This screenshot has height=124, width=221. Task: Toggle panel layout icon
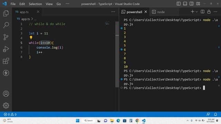185,4
